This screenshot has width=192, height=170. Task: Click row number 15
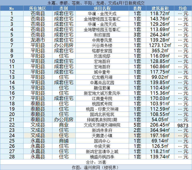[12, 88]
